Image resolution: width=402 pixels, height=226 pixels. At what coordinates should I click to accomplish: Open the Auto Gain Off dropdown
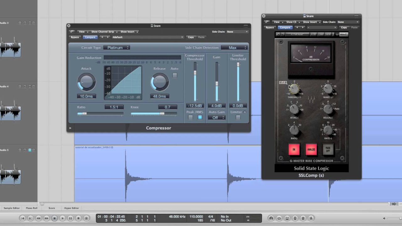click(217, 118)
